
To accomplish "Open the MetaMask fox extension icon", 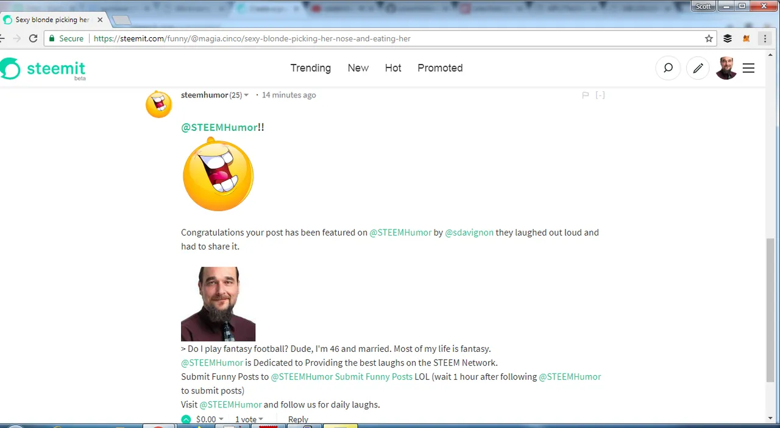I will 746,38.
